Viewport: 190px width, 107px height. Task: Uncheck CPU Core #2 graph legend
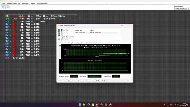(95, 45)
